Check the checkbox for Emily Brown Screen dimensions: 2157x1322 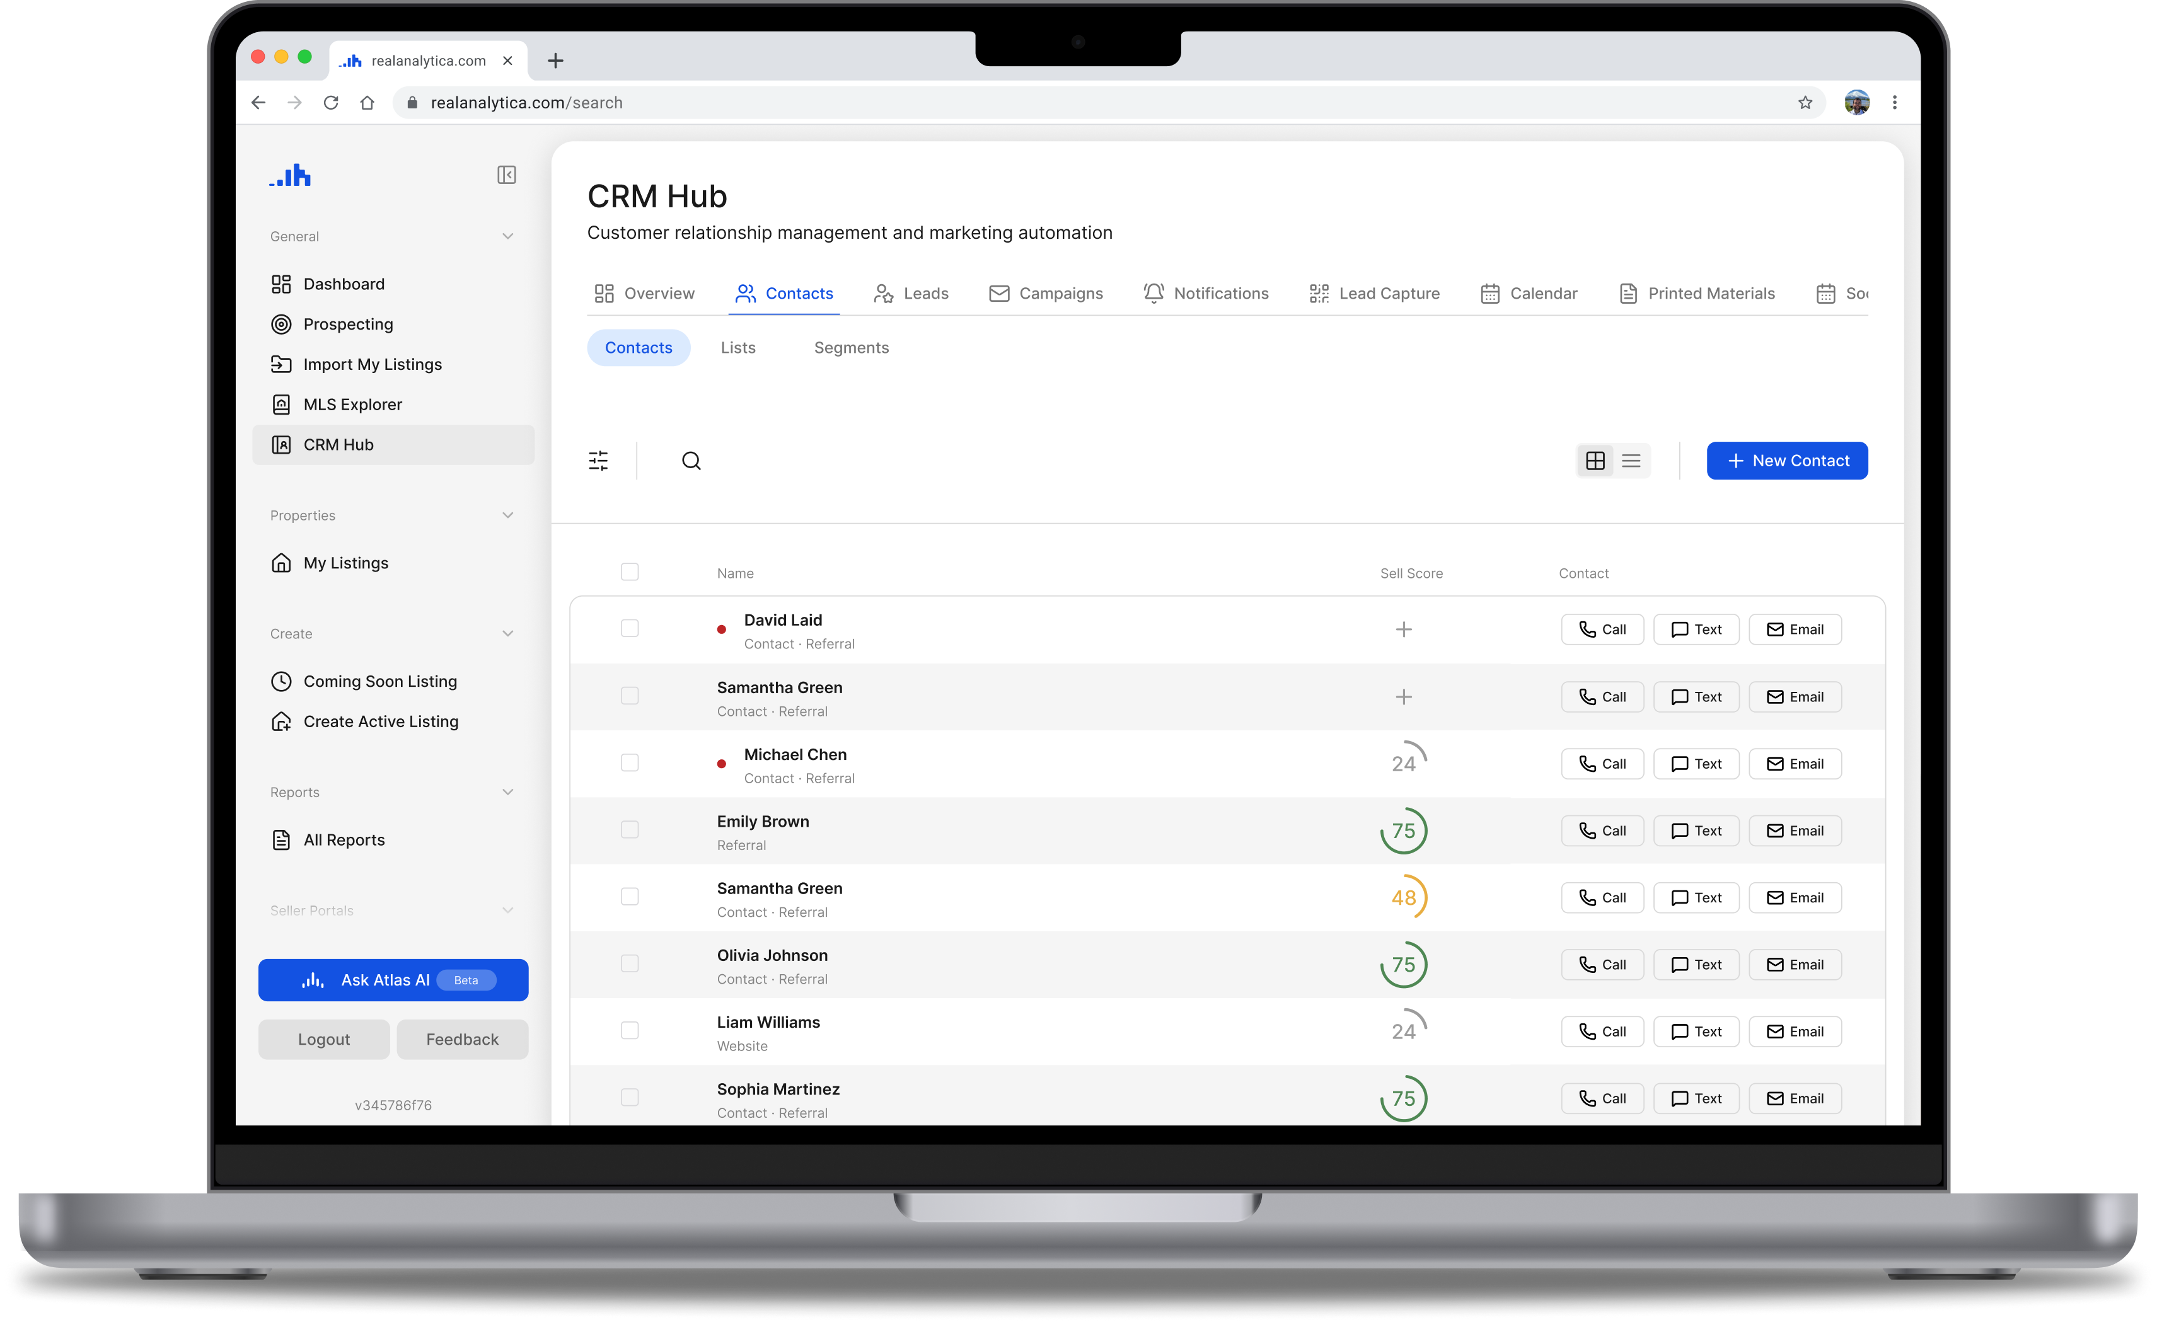[630, 829]
